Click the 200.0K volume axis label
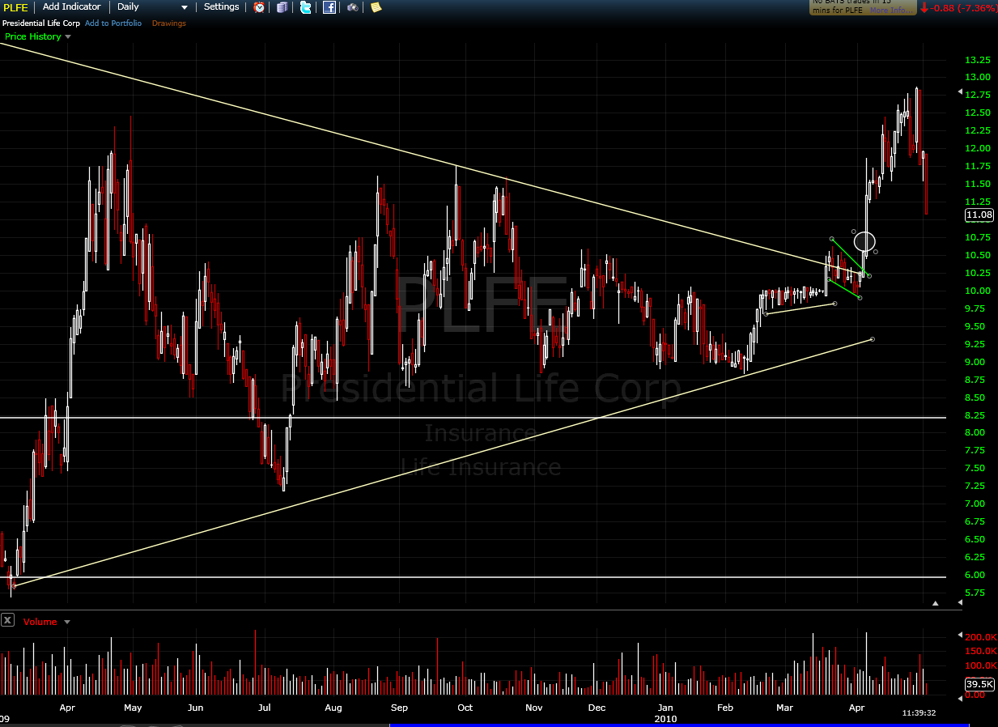 pyautogui.click(x=980, y=637)
